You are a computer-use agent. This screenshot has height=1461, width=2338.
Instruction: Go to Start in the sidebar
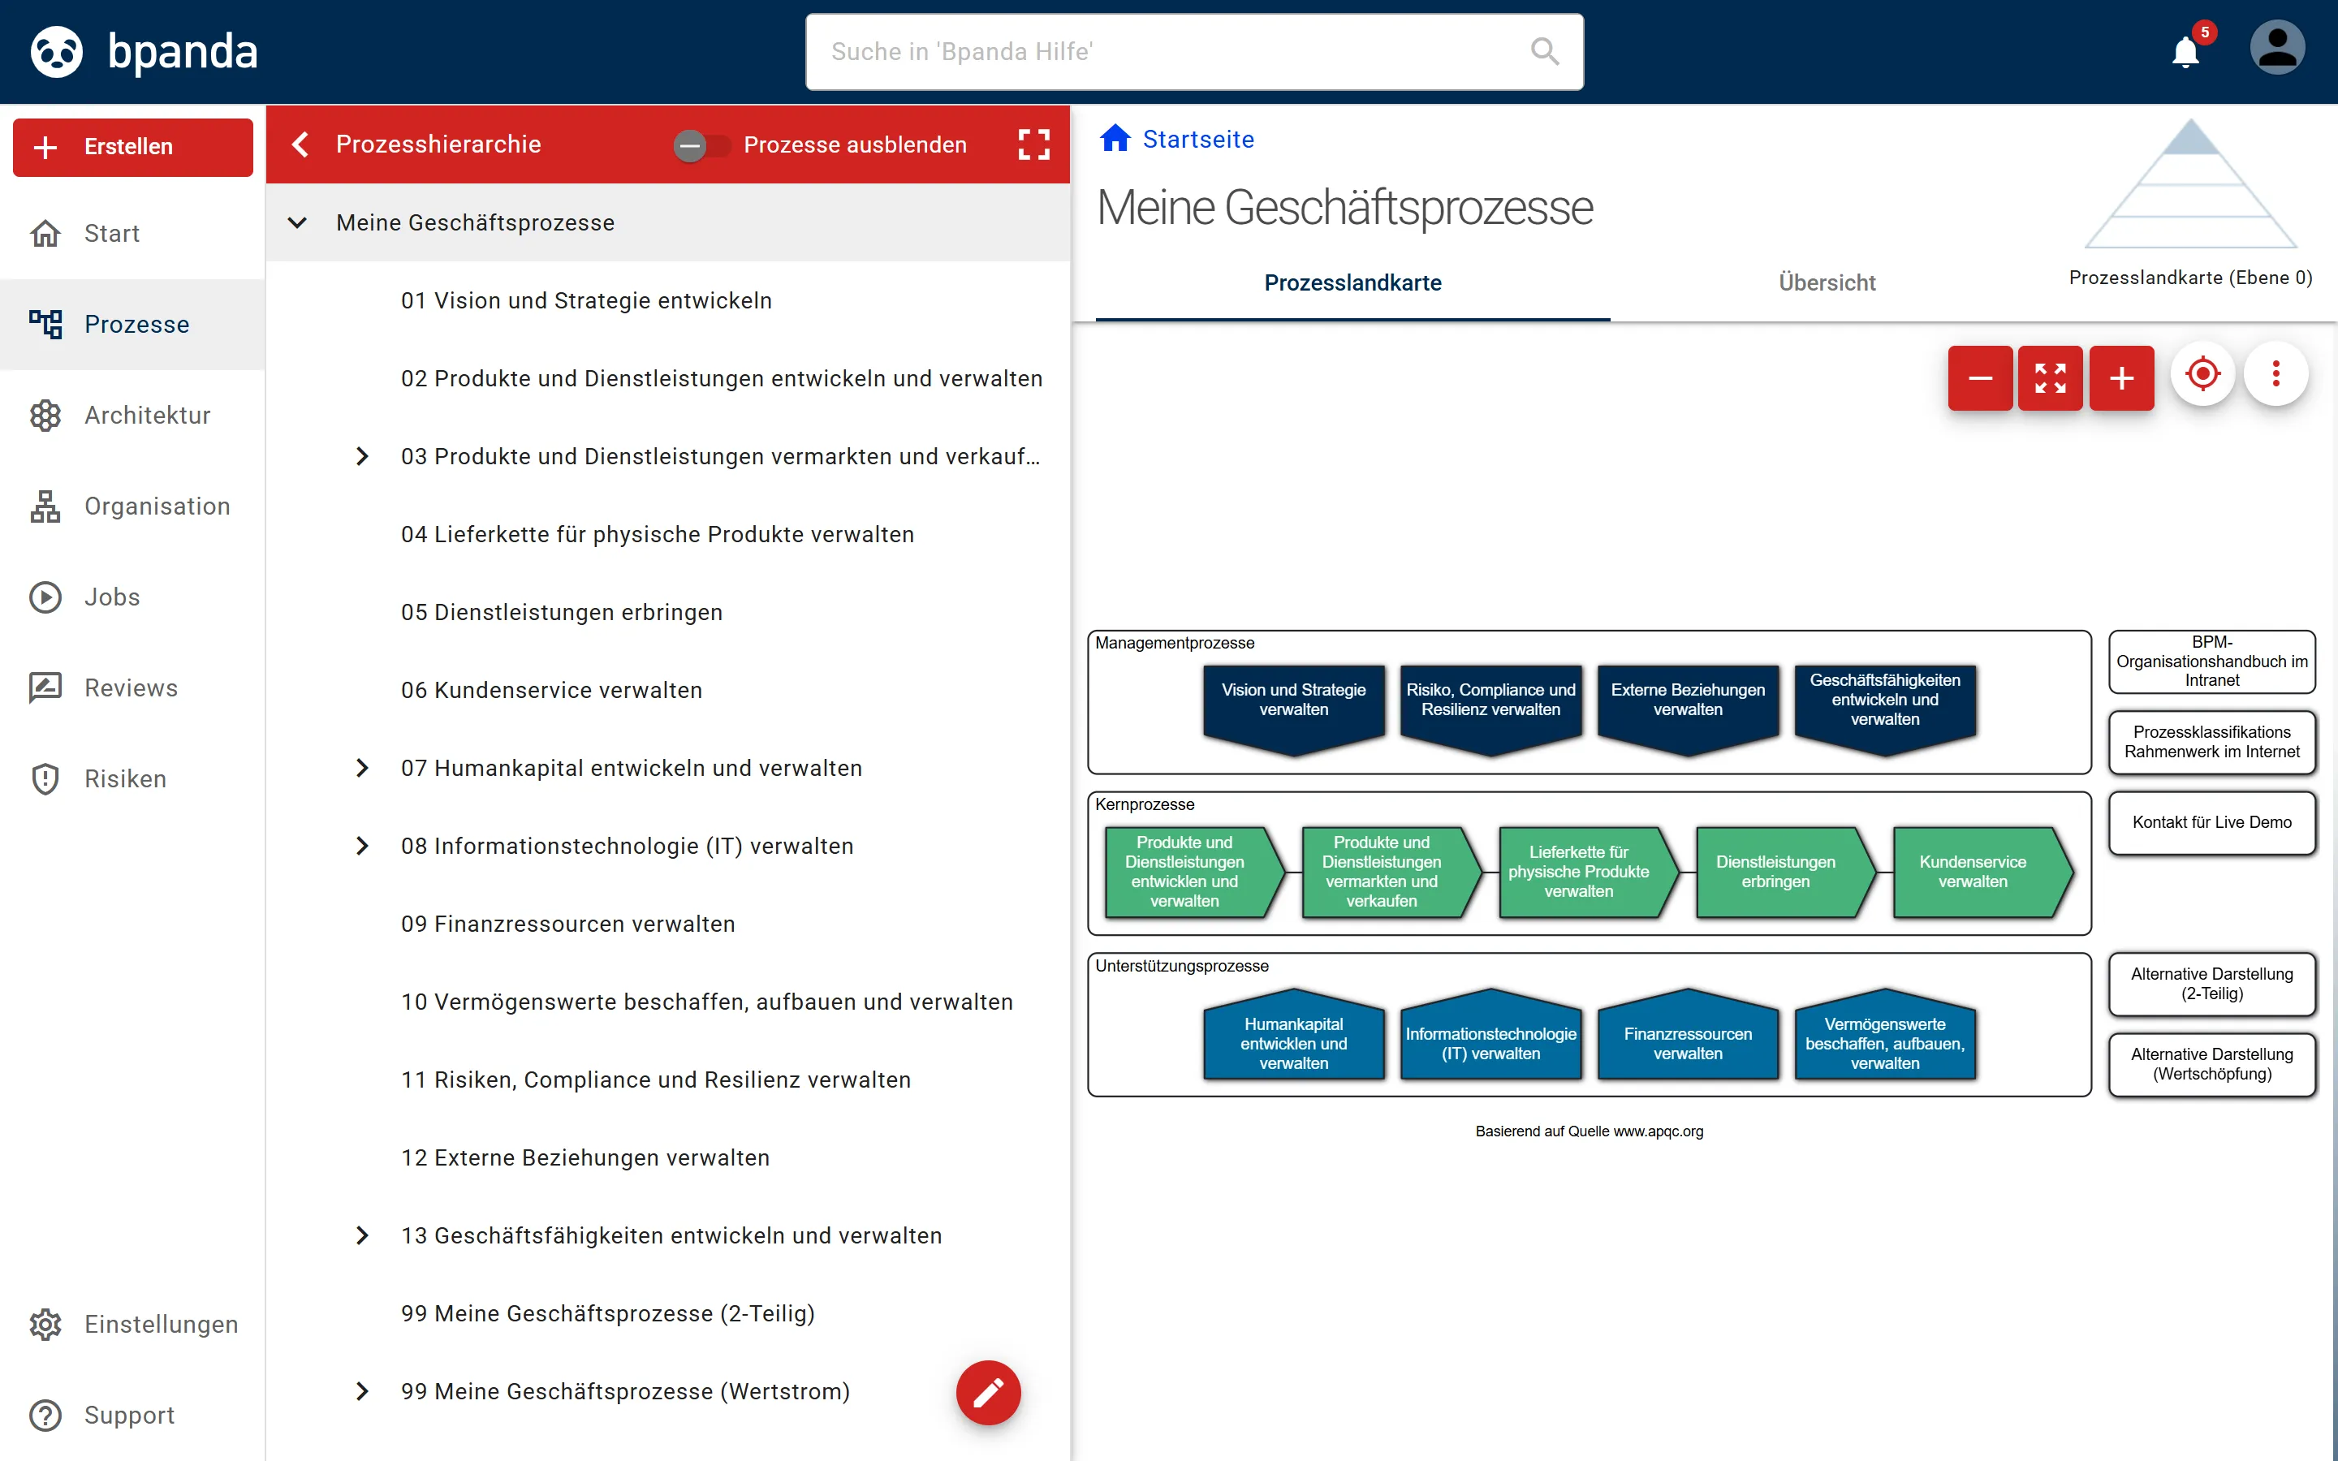pos(132,234)
